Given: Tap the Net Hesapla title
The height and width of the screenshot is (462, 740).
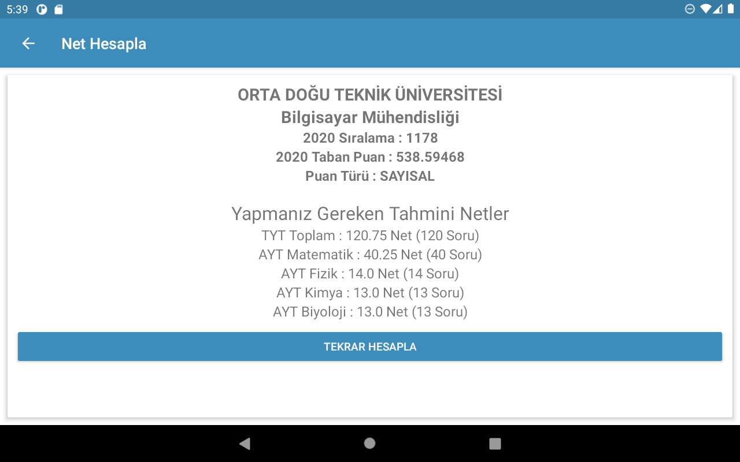Looking at the screenshot, I should [x=104, y=44].
